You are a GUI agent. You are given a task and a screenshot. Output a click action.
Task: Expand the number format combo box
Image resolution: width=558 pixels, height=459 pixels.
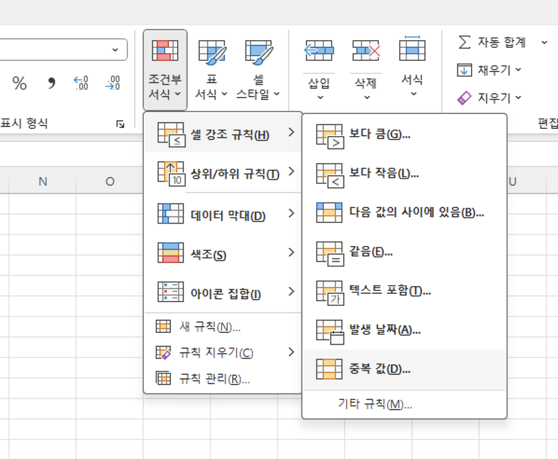115,50
